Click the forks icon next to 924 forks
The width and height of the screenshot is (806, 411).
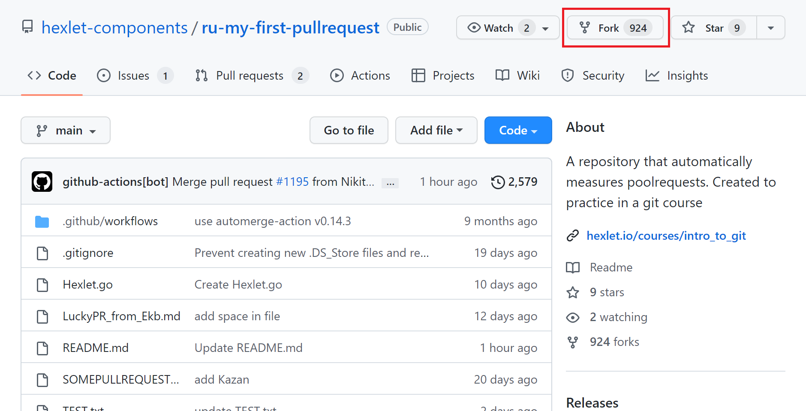[x=573, y=342]
